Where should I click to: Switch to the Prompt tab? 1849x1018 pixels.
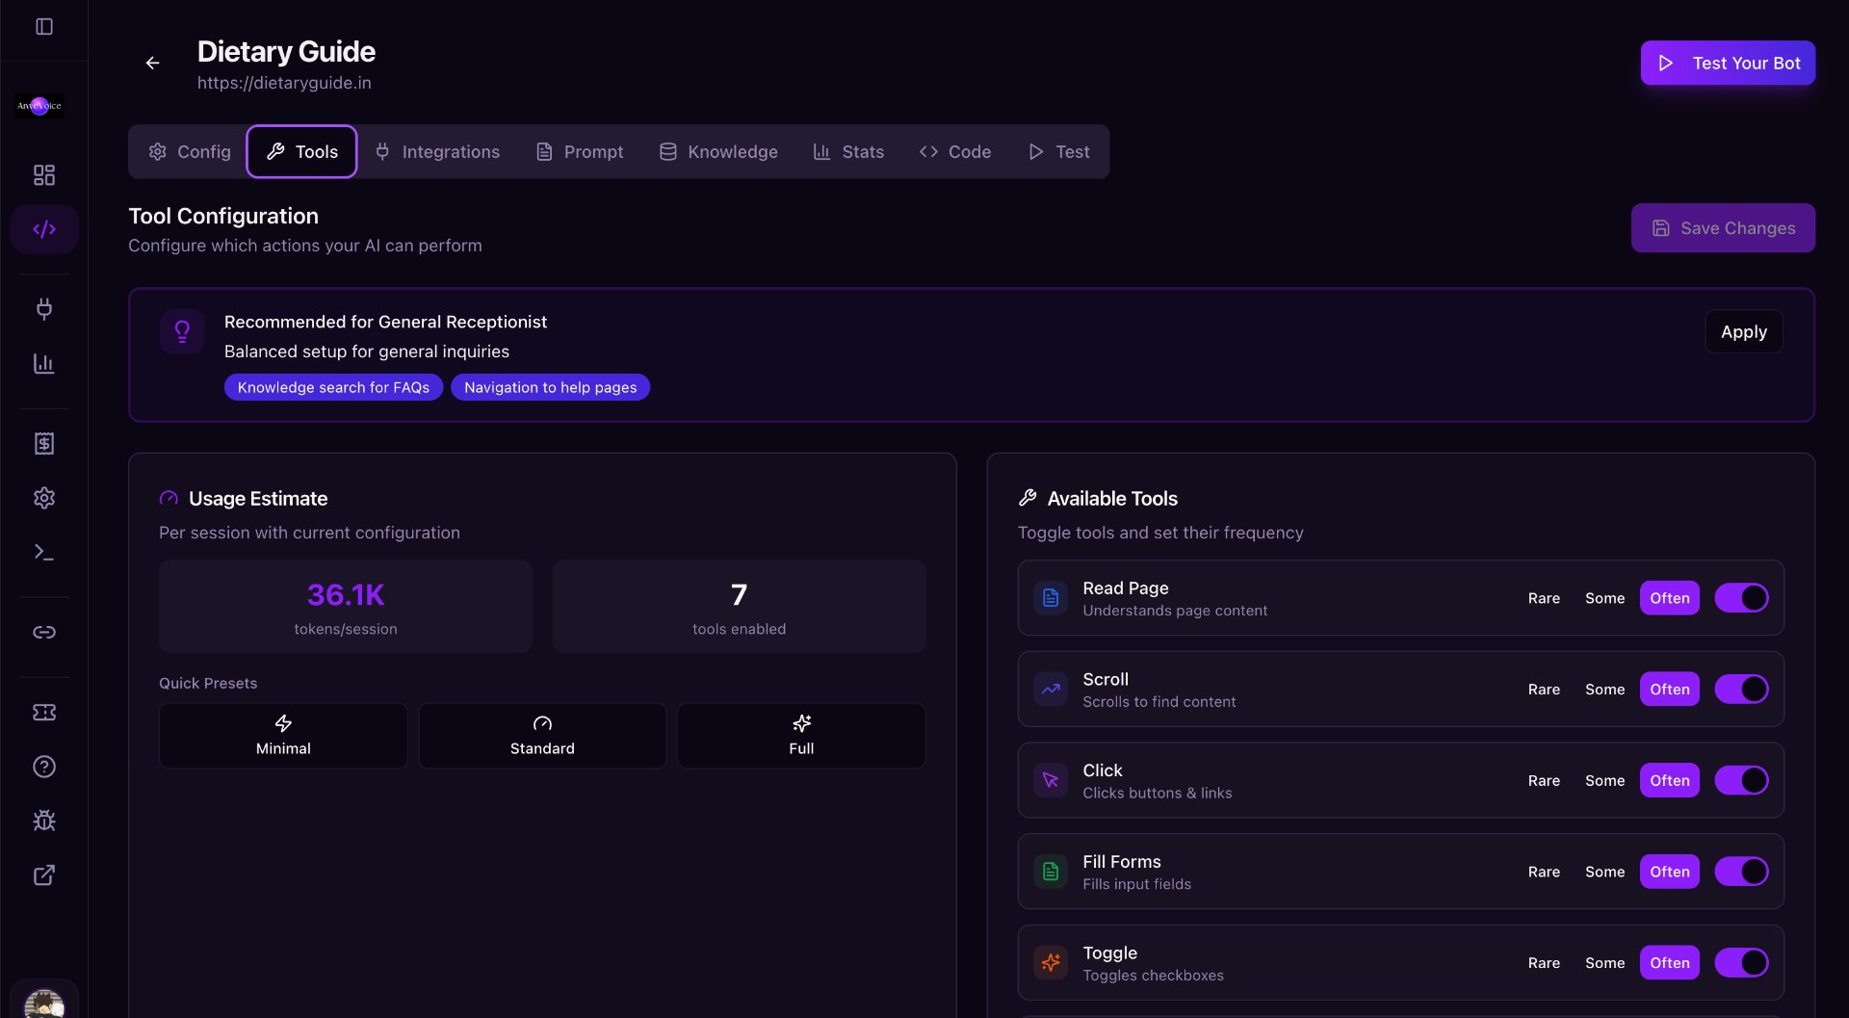(580, 152)
